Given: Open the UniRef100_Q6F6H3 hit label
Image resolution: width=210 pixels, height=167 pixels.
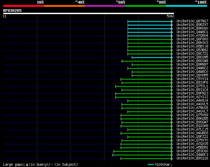Looking at the screenshot, I should click(x=192, y=39).
